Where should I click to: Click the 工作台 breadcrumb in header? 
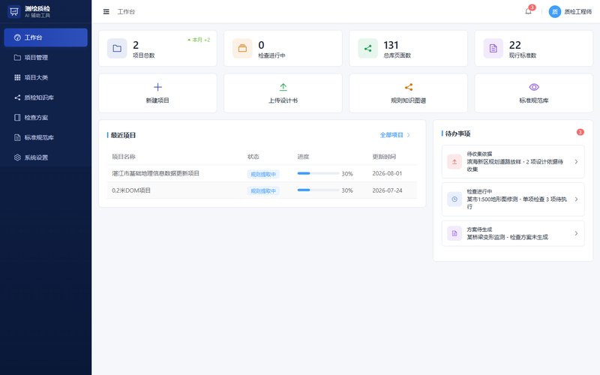[x=126, y=12]
